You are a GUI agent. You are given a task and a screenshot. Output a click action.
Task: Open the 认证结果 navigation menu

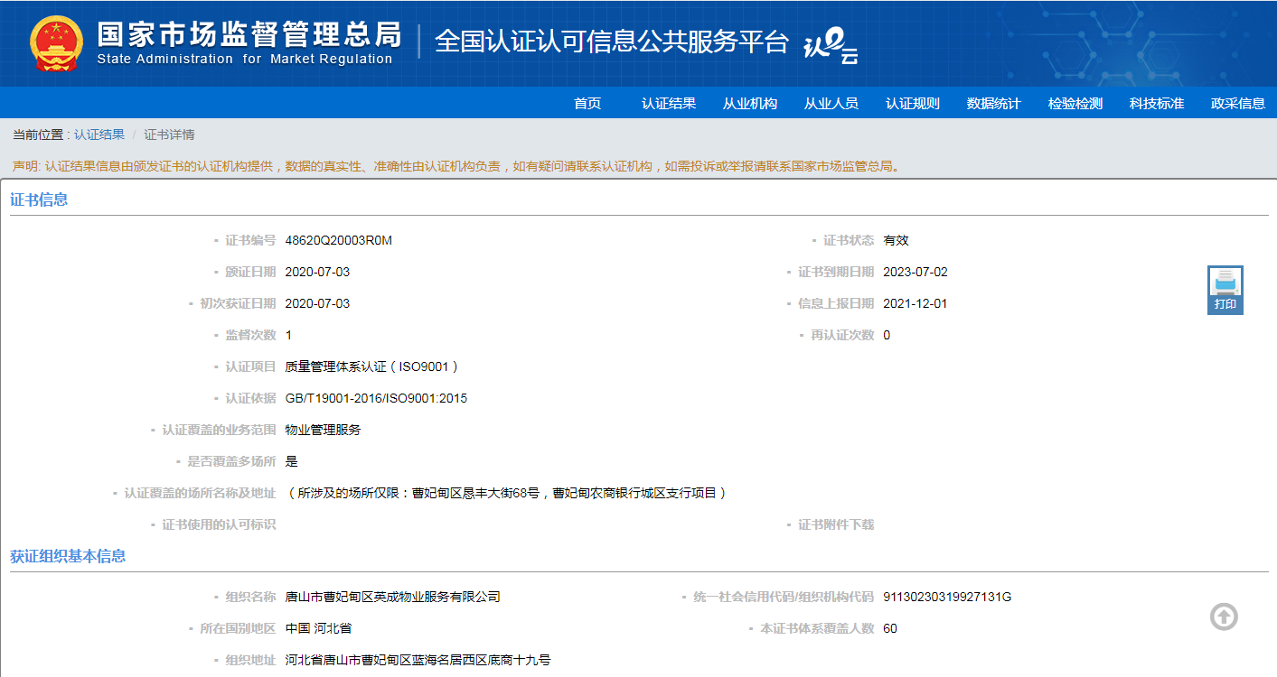click(x=669, y=103)
